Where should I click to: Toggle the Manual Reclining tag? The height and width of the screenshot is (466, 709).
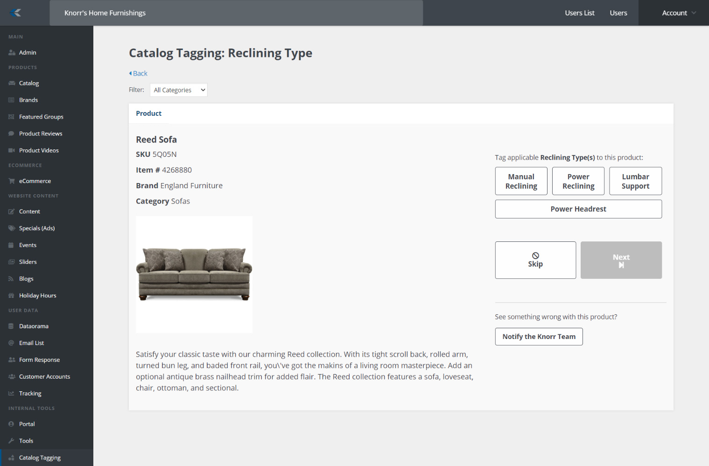[x=521, y=181]
